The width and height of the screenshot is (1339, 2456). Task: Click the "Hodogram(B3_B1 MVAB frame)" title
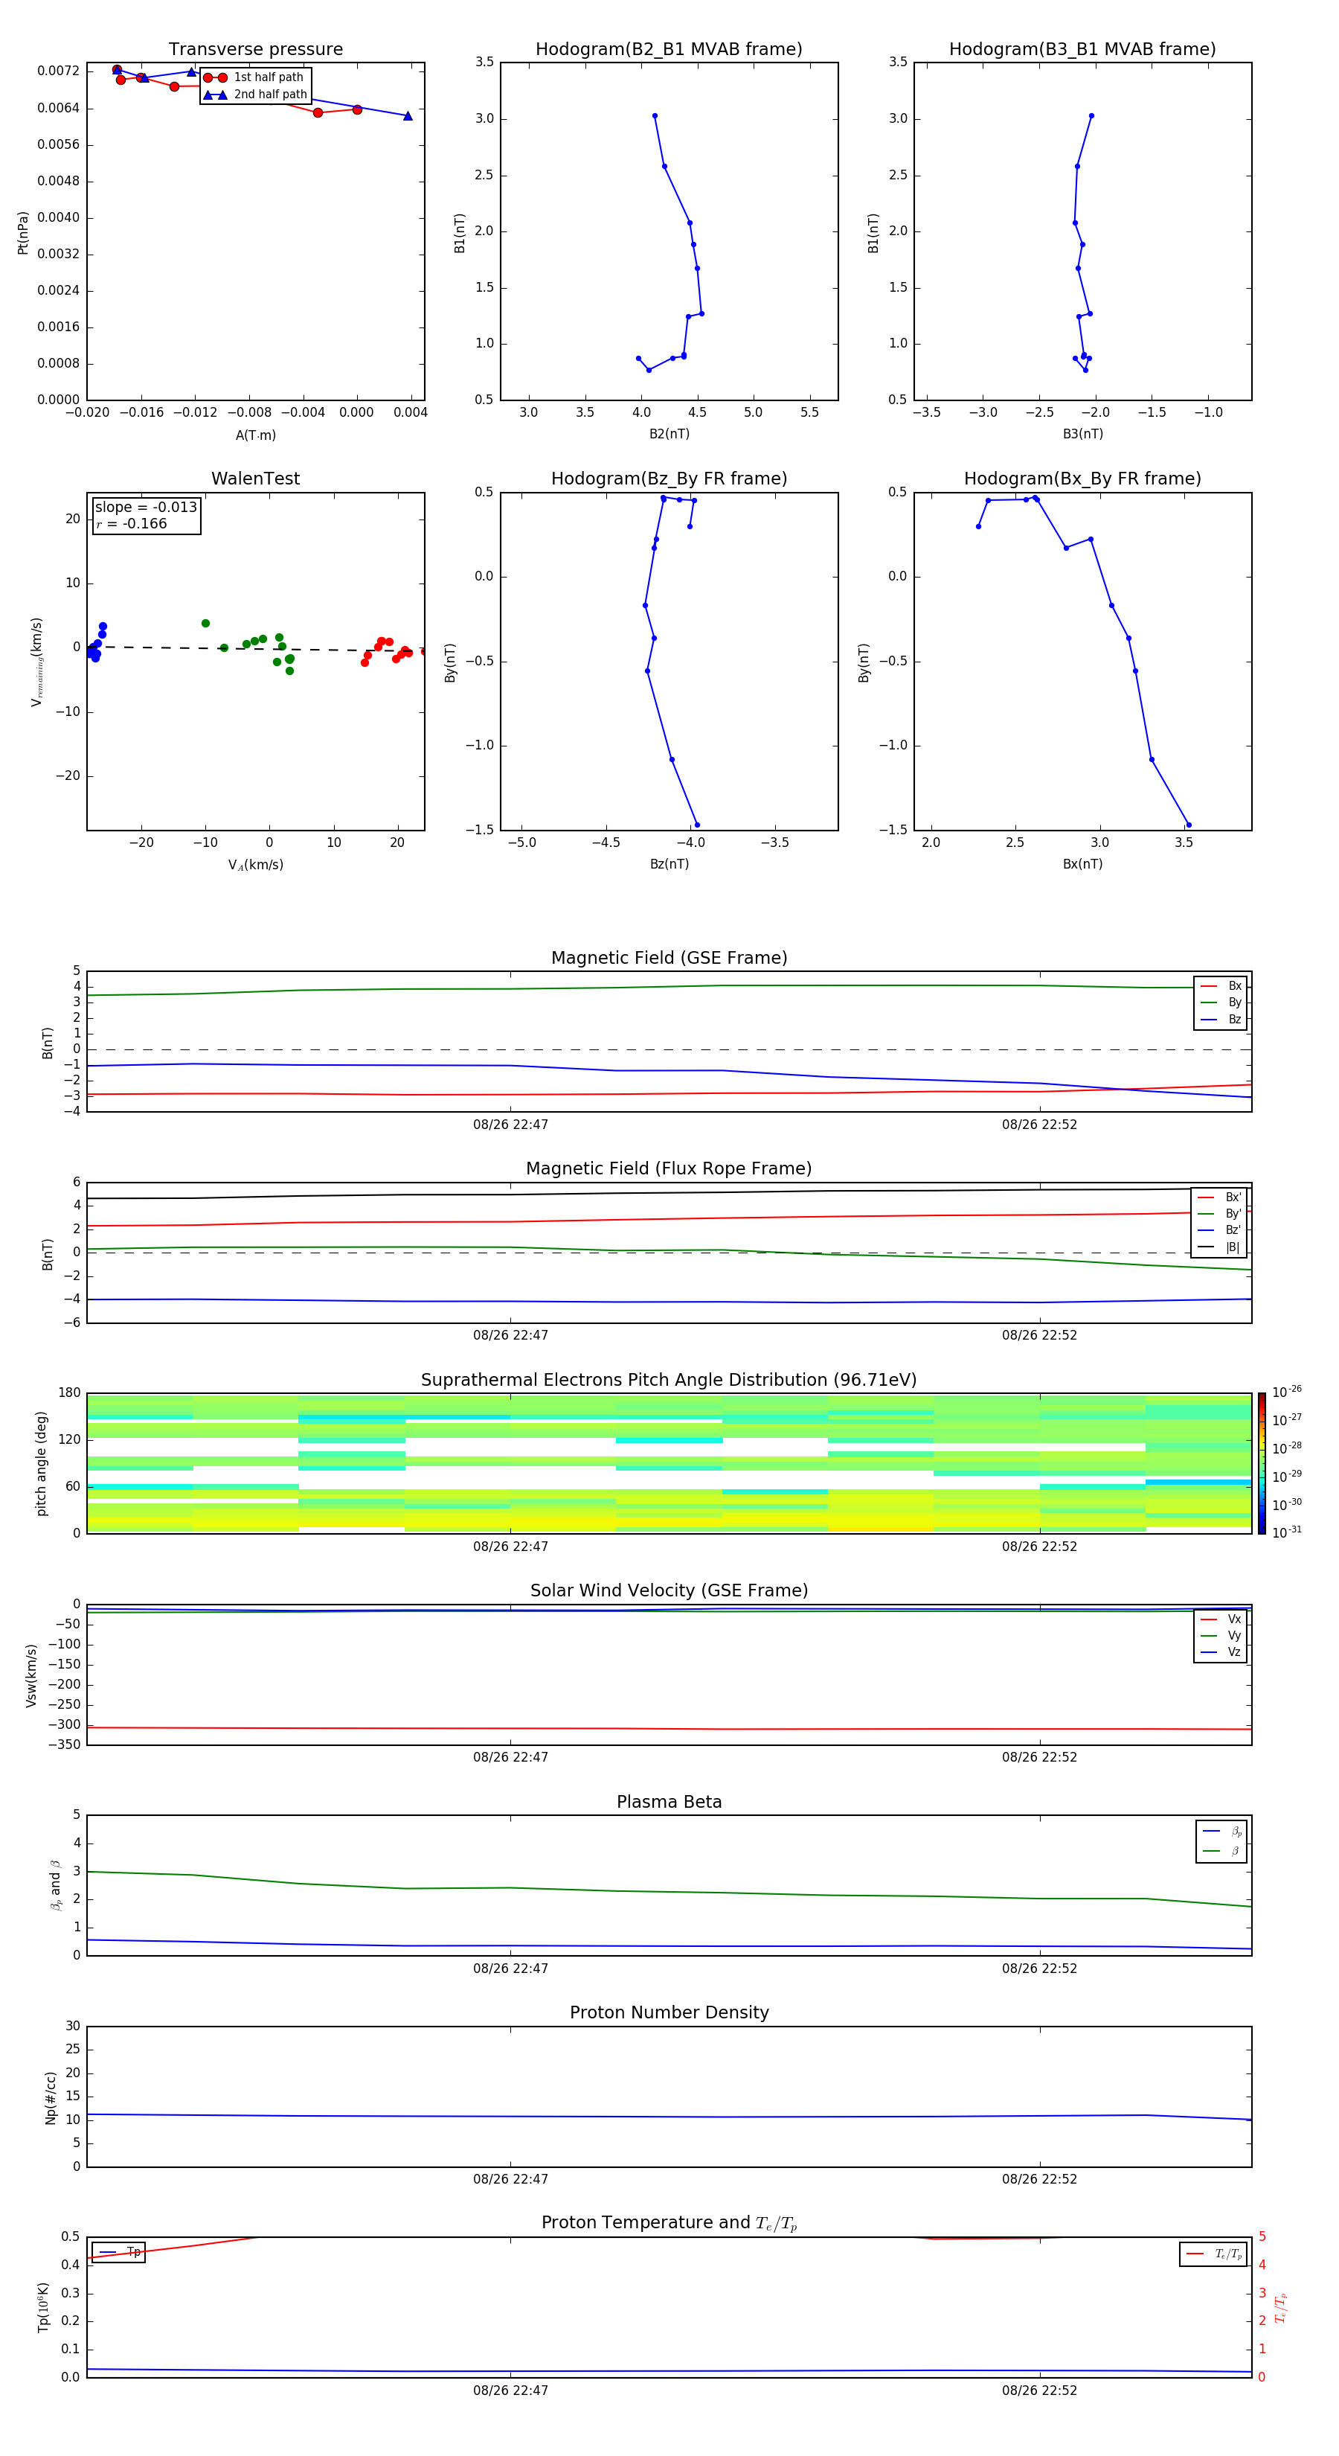pos(1082,50)
